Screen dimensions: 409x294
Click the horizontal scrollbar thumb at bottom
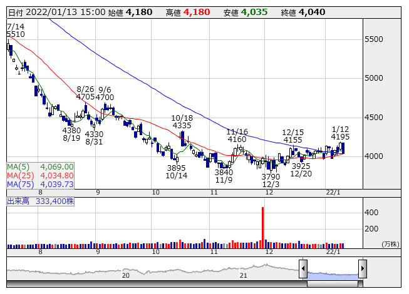[x=333, y=284]
